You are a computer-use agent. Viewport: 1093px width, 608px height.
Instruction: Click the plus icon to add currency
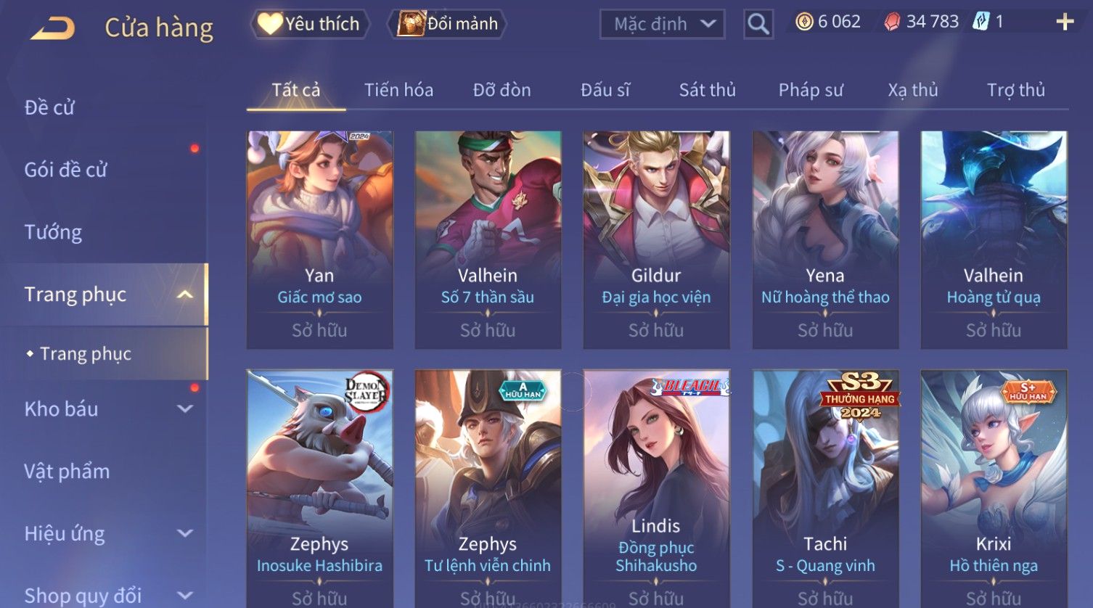(x=1065, y=22)
